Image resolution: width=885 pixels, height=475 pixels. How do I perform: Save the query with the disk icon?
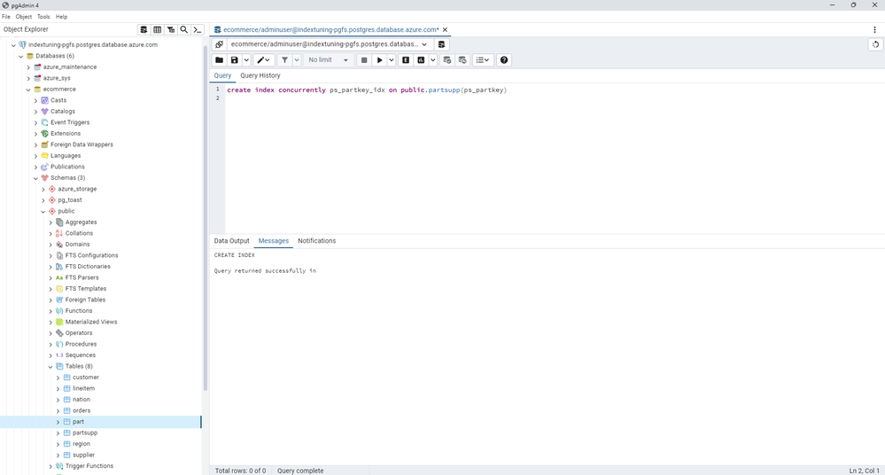pyautogui.click(x=235, y=60)
